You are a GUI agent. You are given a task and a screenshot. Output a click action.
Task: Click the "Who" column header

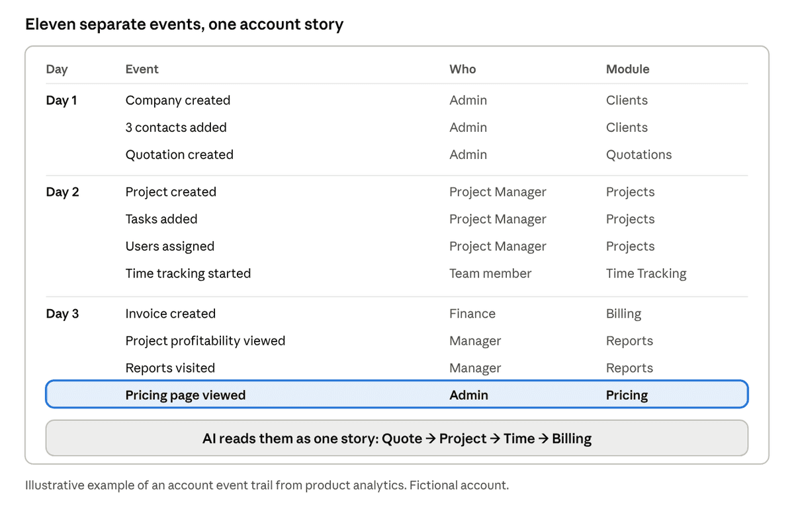pyautogui.click(x=463, y=69)
